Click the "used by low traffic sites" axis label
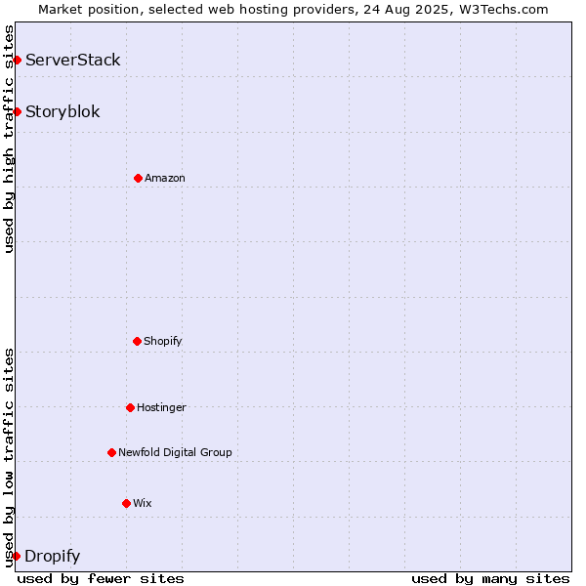 (x=8, y=459)
